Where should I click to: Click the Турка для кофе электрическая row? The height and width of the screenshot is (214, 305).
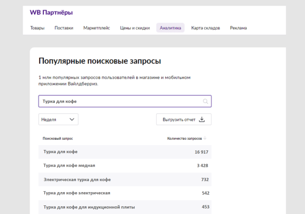tap(125, 193)
